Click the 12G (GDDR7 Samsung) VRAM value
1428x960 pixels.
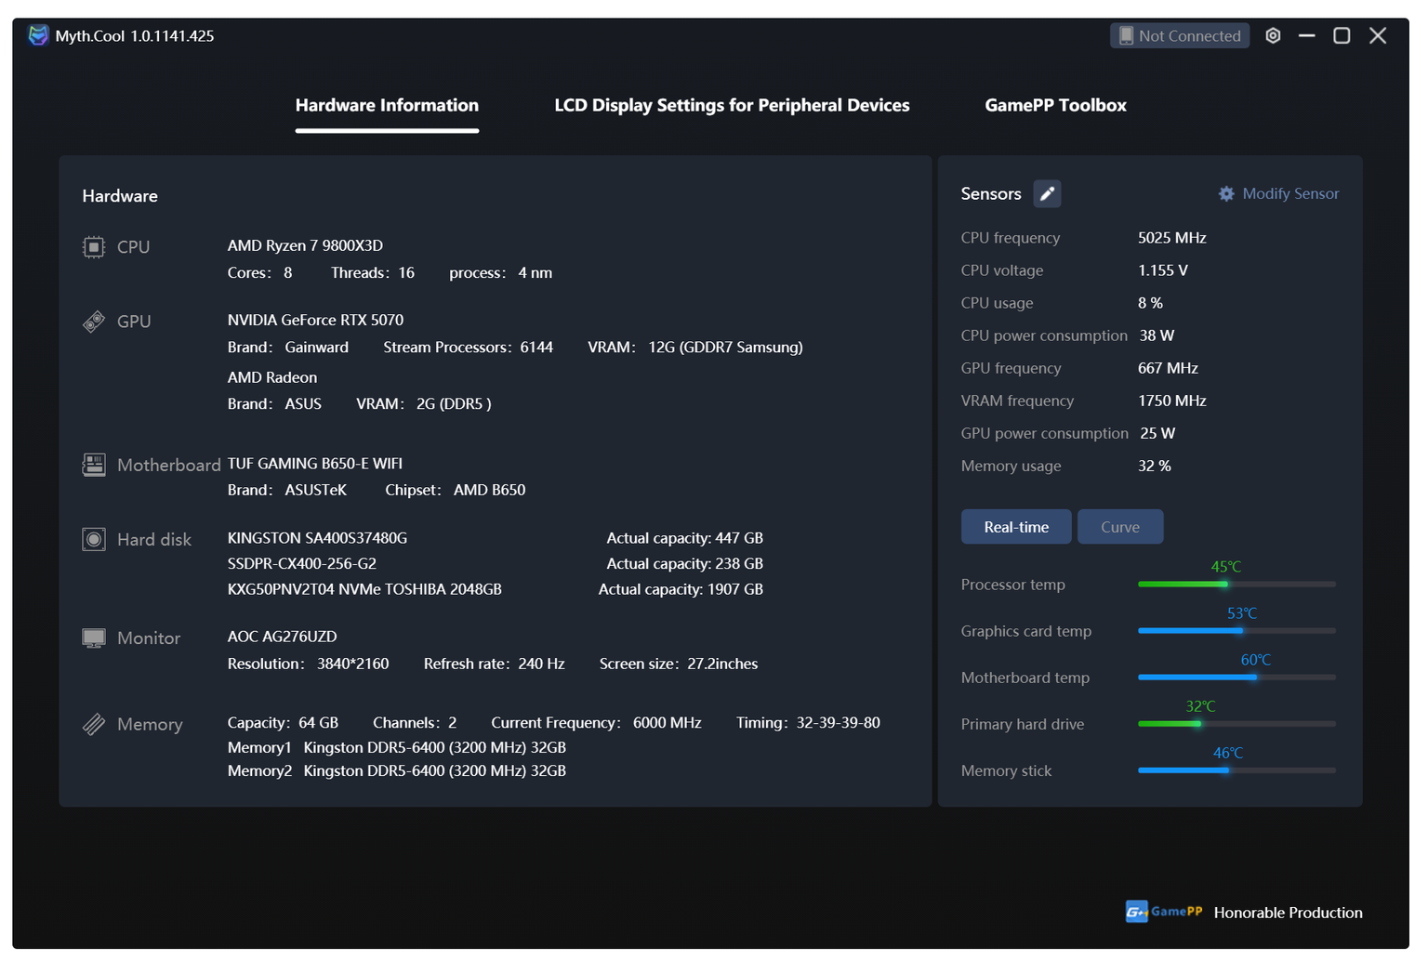point(726,347)
